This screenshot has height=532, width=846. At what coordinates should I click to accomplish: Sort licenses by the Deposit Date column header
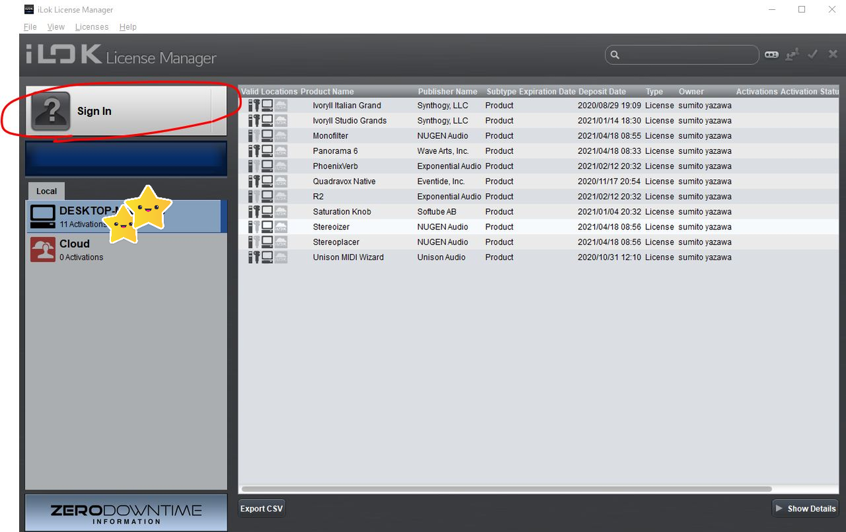pyautogui.click(x=602, y=91)
